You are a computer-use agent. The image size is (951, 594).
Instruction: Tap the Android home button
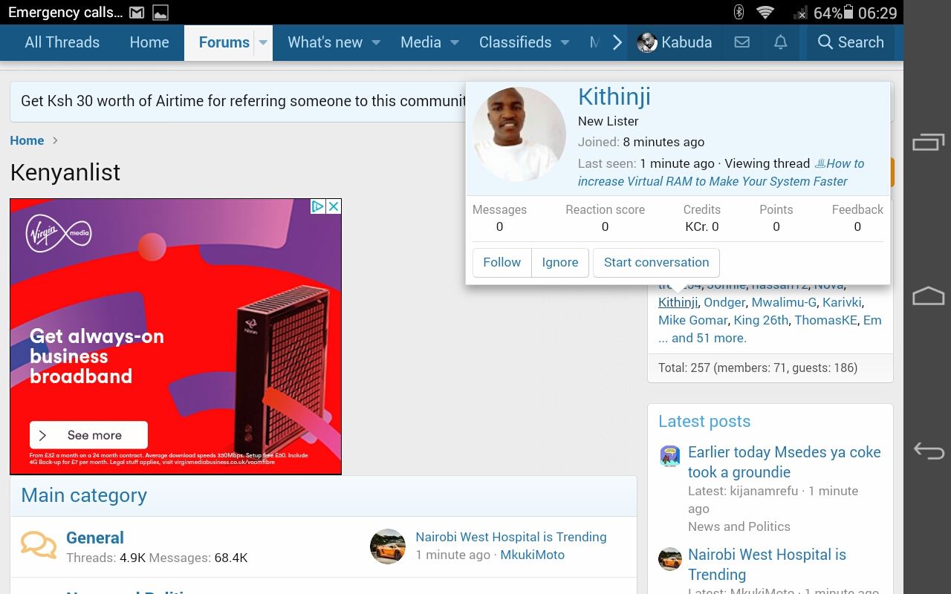tap(928, 296)
